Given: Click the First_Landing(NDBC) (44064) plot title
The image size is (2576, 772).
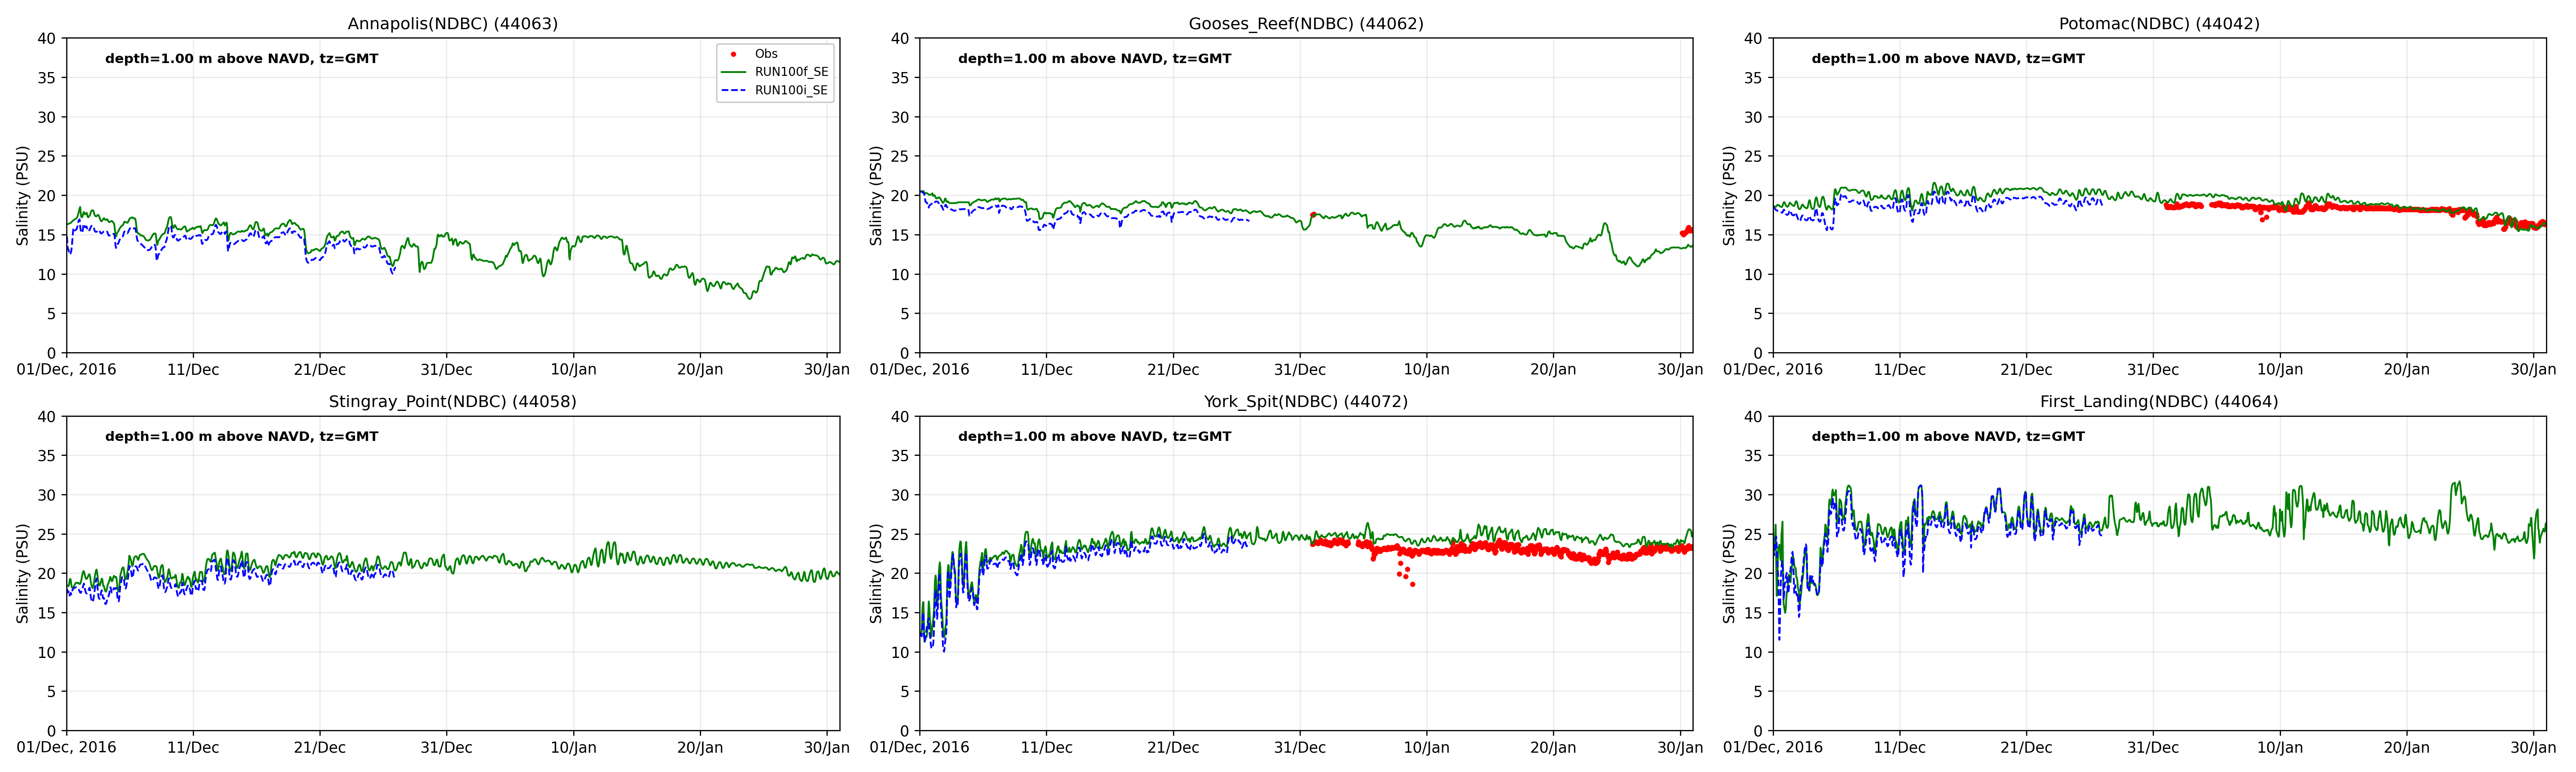Looking at the screenshot, I should [2159, 401].
